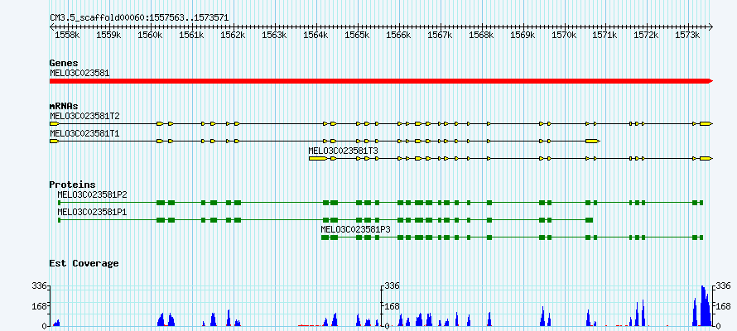This screenshot has height=331, width=737.
Task: Open the MELO3C023581P2 protein label
Action: 92,194
